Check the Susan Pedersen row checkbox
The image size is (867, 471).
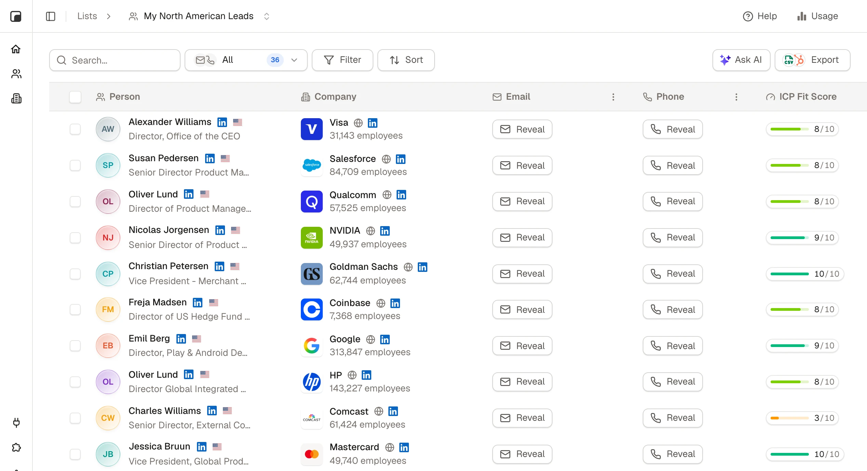click(75, 165)
